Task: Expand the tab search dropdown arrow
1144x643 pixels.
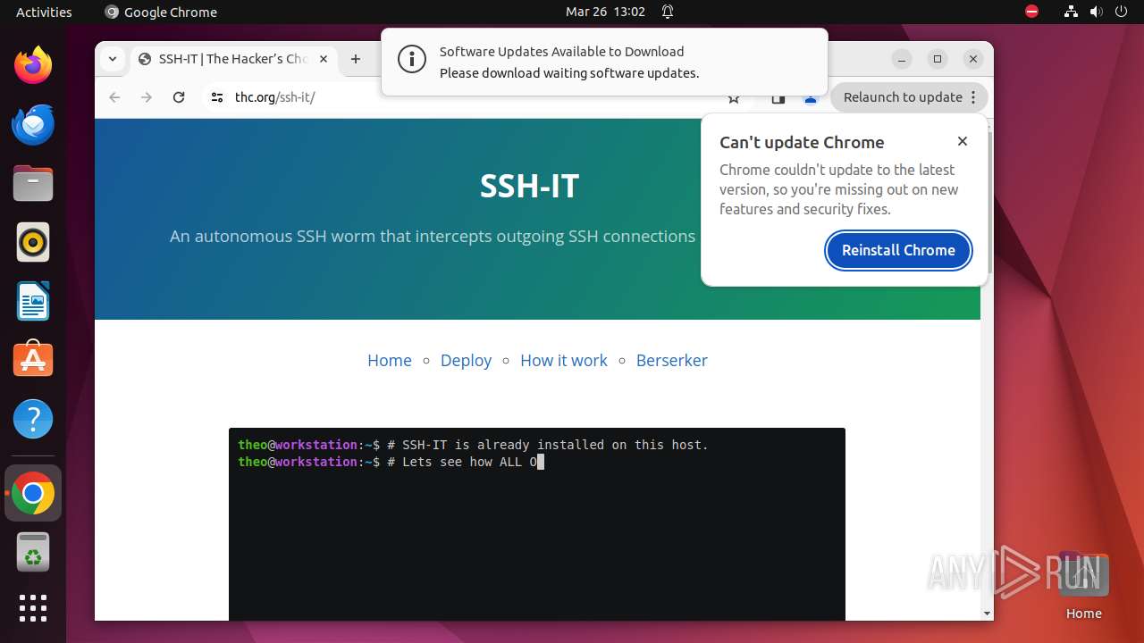Action: [113, 59]
